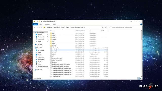This screenshot has height=91, width=162.
Task: Select pinned Dokumente under Schnellzugriff
Action: (x=41, y=39)
